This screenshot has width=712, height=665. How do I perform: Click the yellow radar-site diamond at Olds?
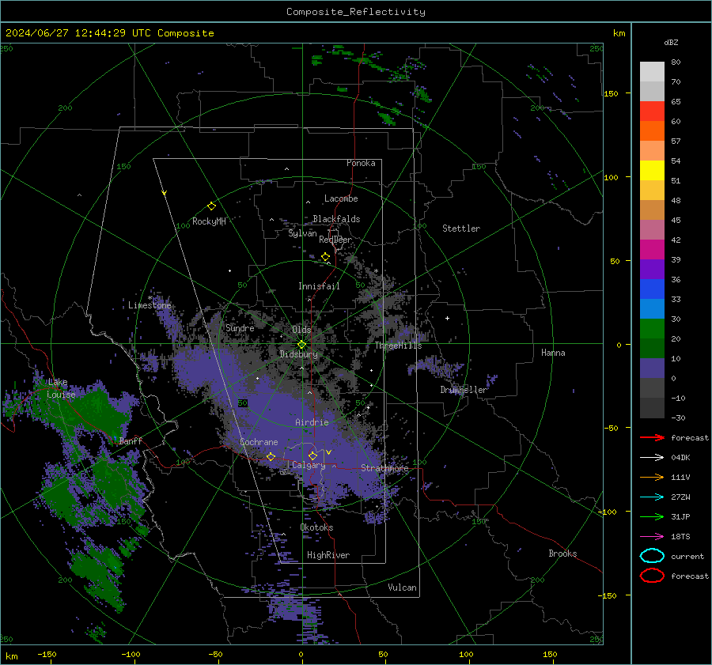pyautogui.click(x=301, y=345)
